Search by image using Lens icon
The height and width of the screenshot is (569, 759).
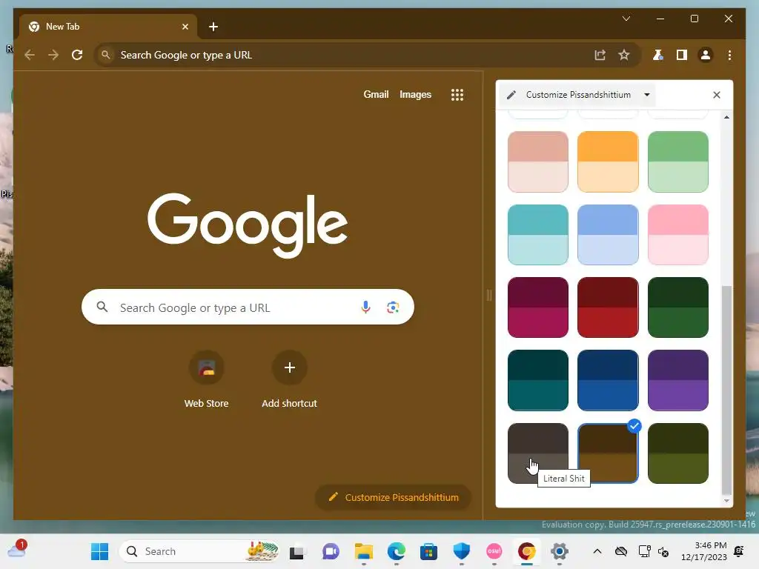393,307
